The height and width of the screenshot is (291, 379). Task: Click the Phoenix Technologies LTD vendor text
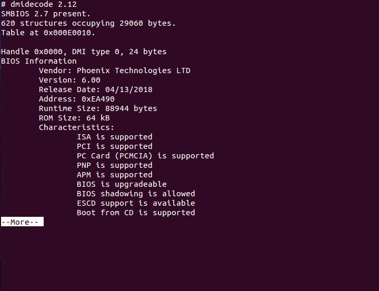pyautogui.click(x=134, y=71)
